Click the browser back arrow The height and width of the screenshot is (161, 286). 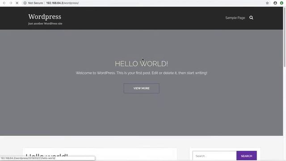4,3
